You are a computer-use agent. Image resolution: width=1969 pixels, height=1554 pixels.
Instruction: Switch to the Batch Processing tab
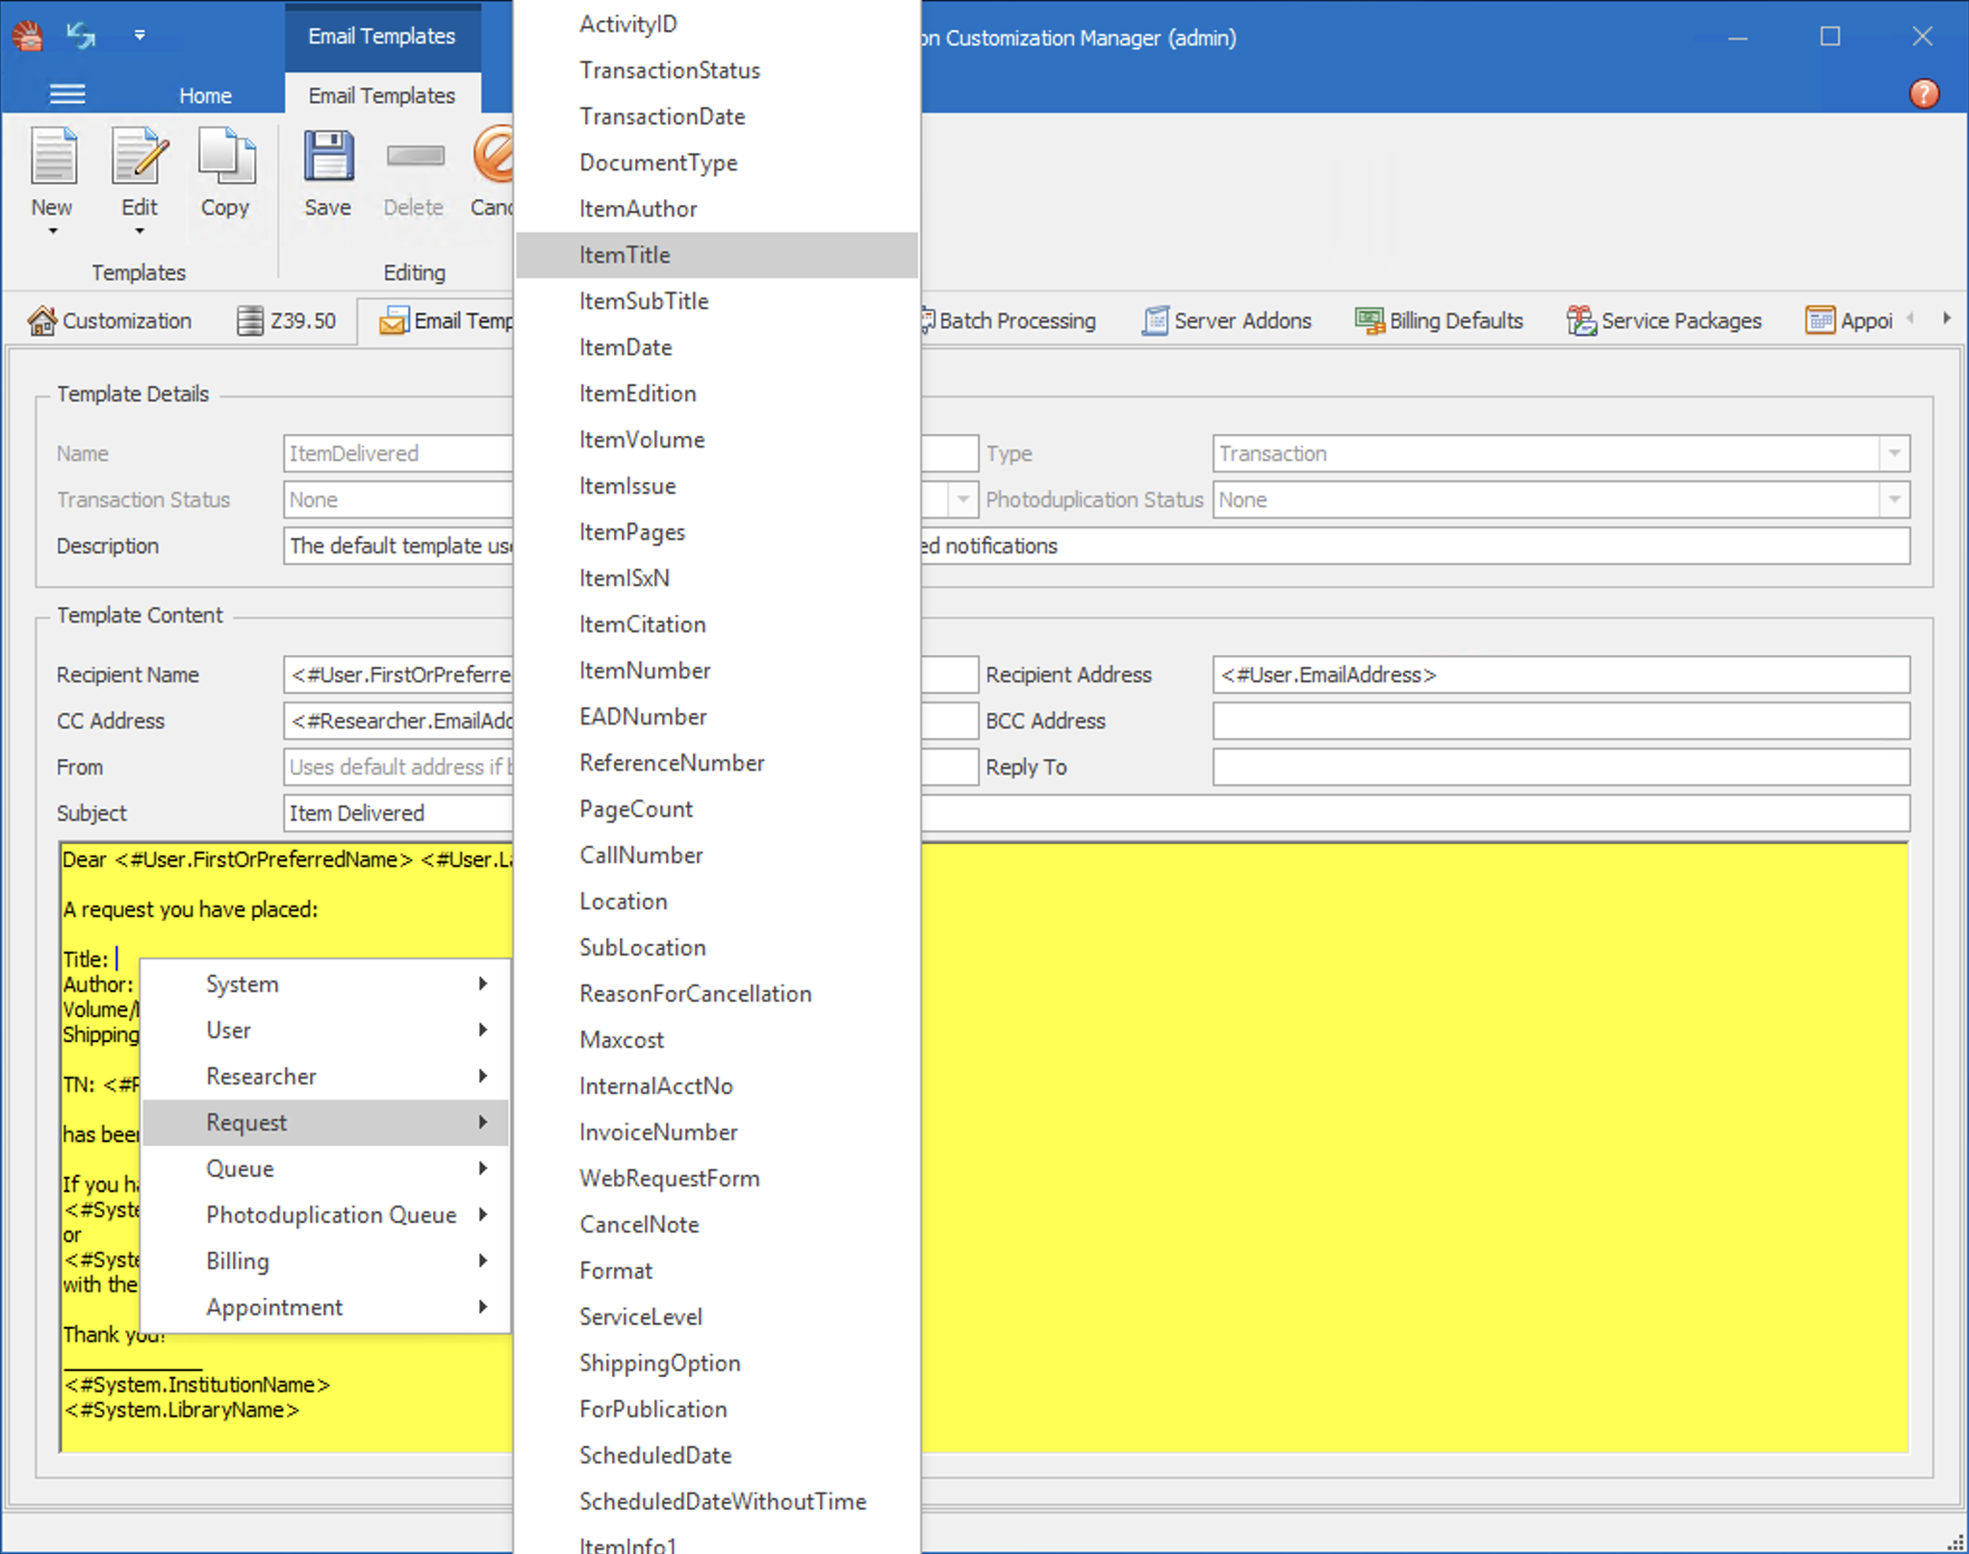coord(1016,320)
